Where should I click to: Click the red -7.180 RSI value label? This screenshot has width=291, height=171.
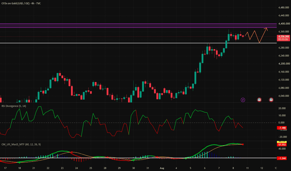282,128
